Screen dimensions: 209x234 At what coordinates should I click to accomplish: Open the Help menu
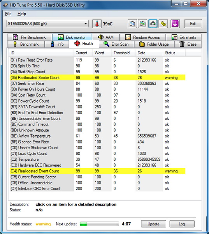pos(22,14)
